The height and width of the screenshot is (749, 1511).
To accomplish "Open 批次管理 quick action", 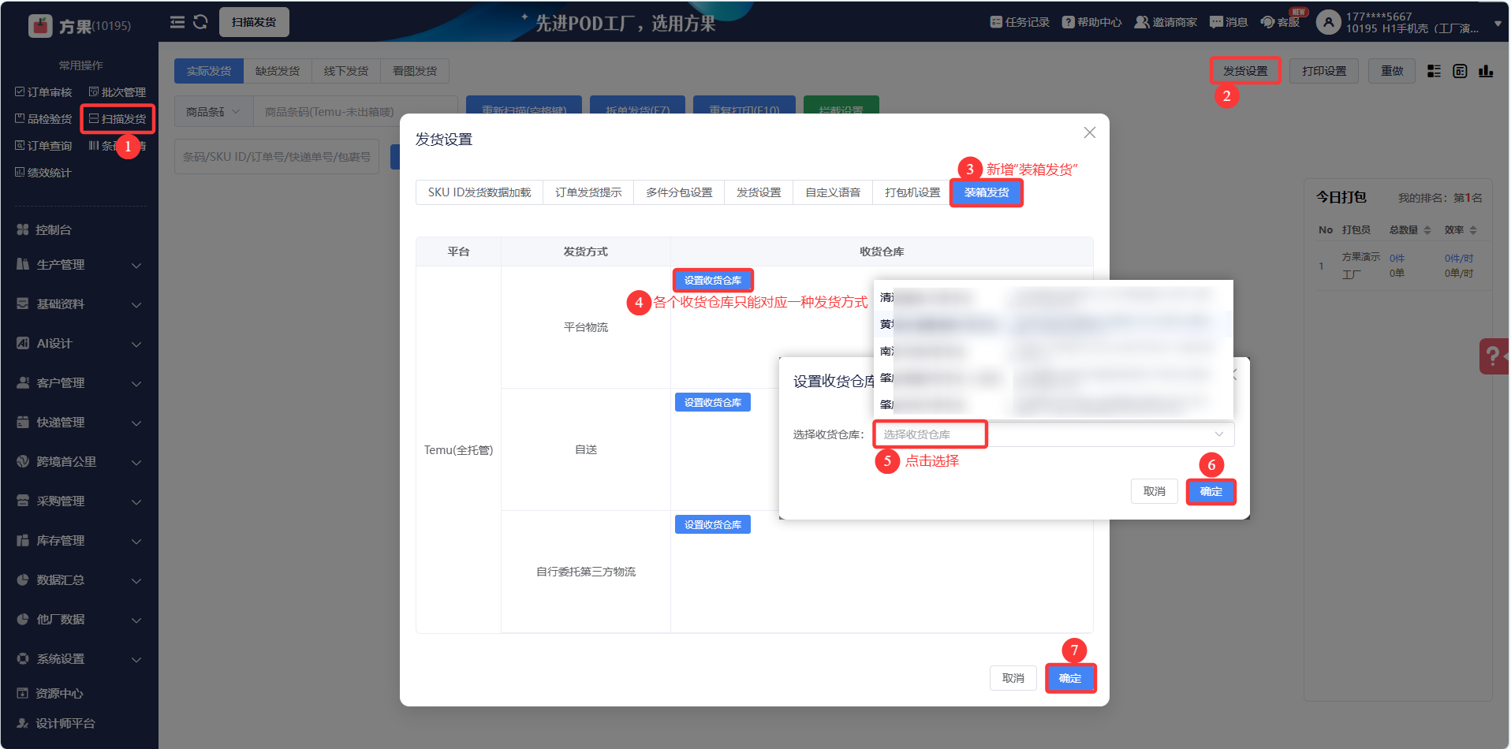I will pyautogui.click(x=118, y=92).
